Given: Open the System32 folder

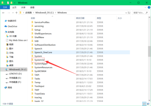Looking at the screenshot, I should pyautogui.click(x=39, y=60).
